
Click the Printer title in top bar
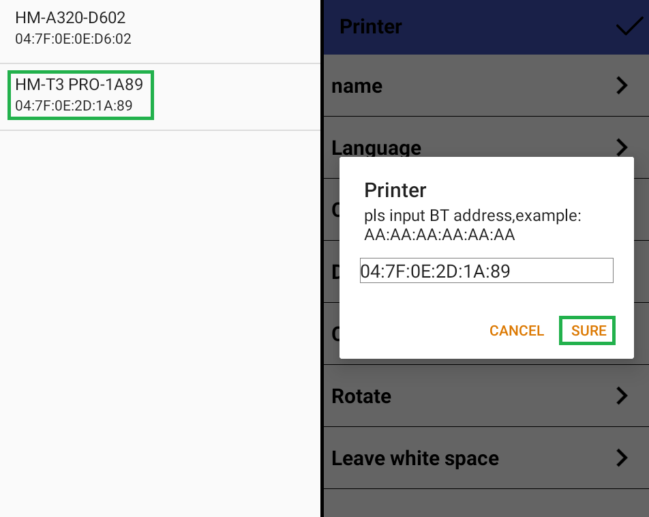pyautogui.click(x=371, y=27)
